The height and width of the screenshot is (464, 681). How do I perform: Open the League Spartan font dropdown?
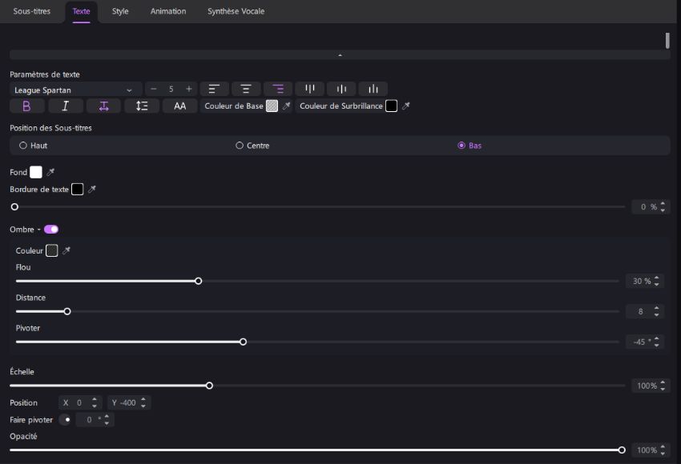pyautogui.click(x=75, y=90)
